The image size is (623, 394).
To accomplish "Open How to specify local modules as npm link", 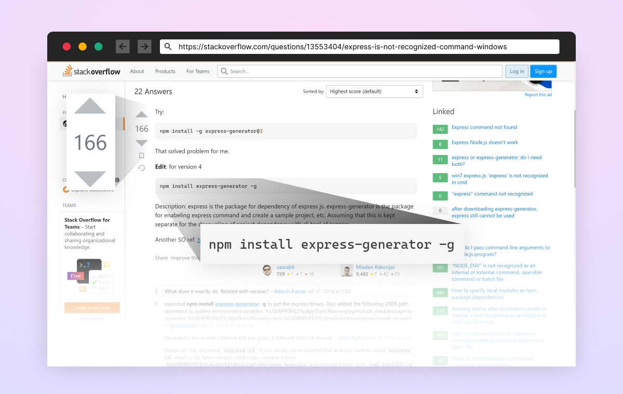I will click(x=494, y=294).
